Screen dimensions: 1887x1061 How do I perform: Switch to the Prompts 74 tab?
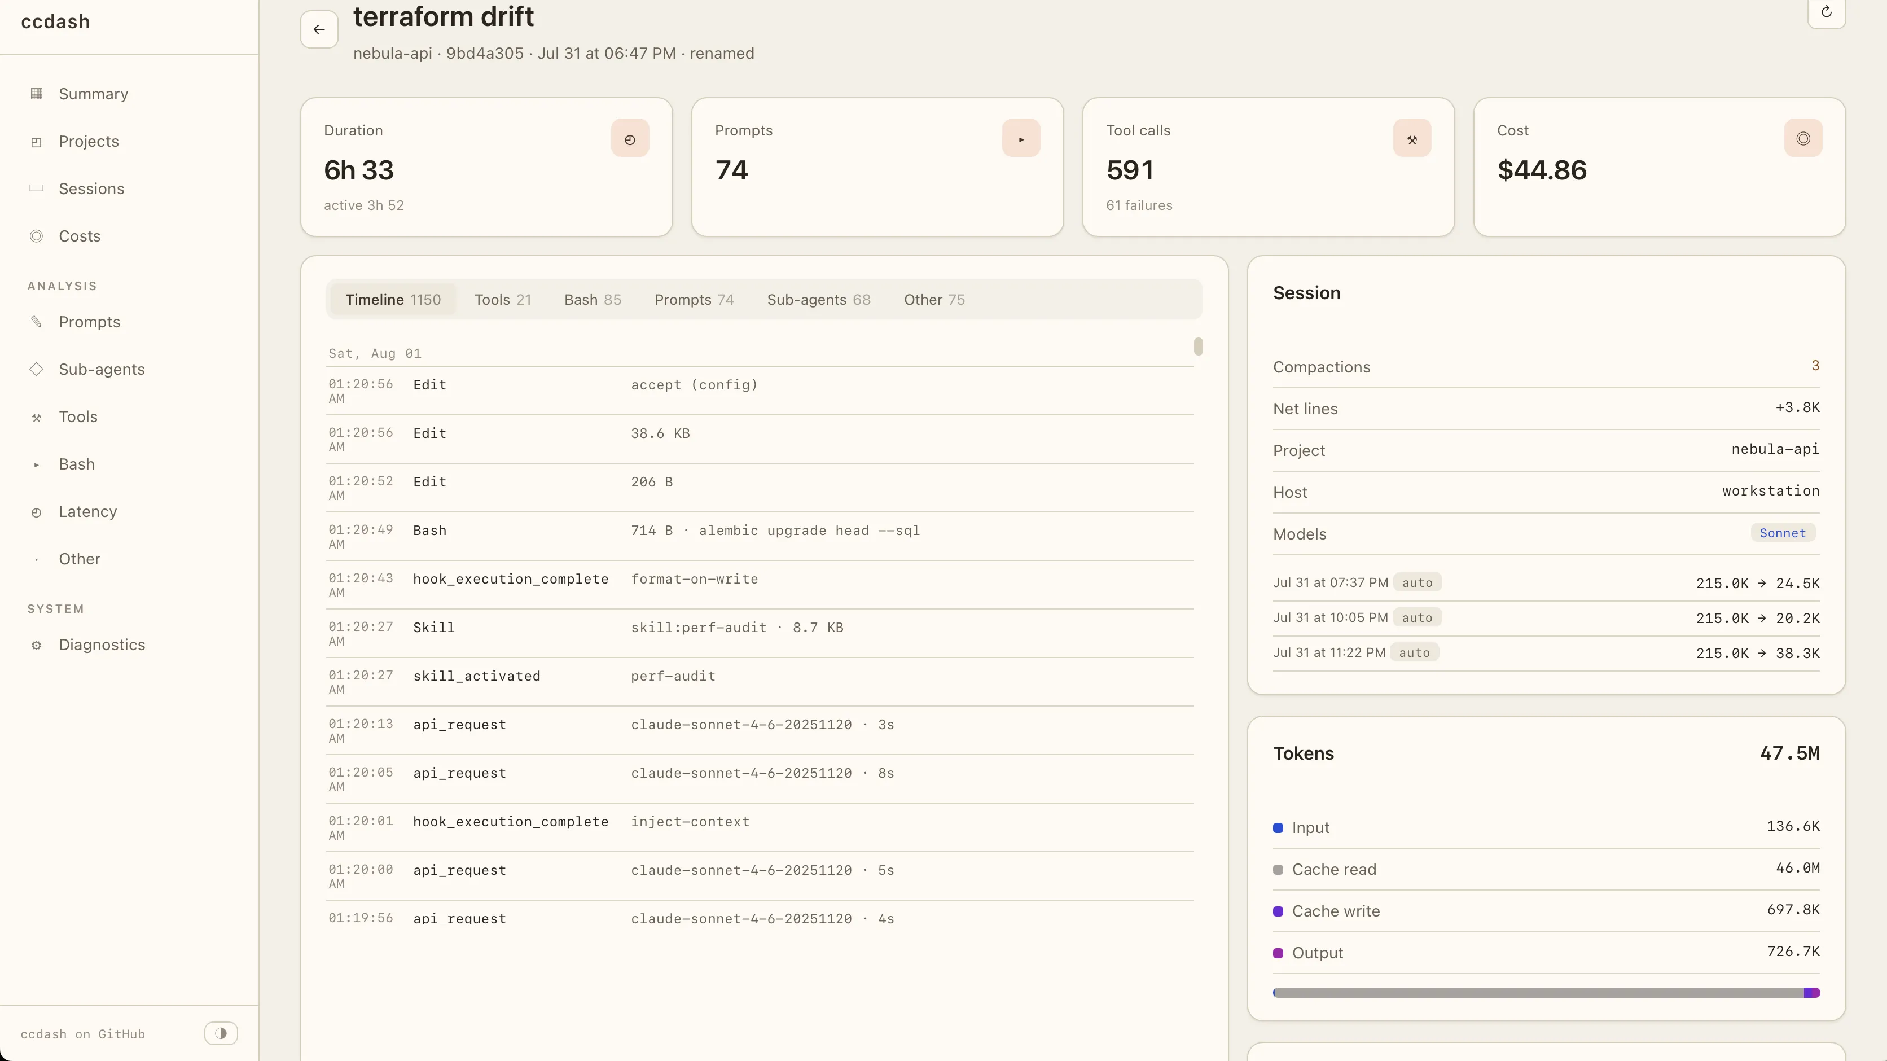(x=694, y=300)
